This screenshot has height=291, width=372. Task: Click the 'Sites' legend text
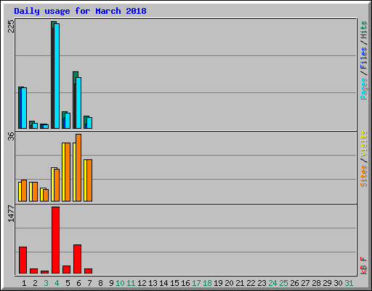click(363, 176)
